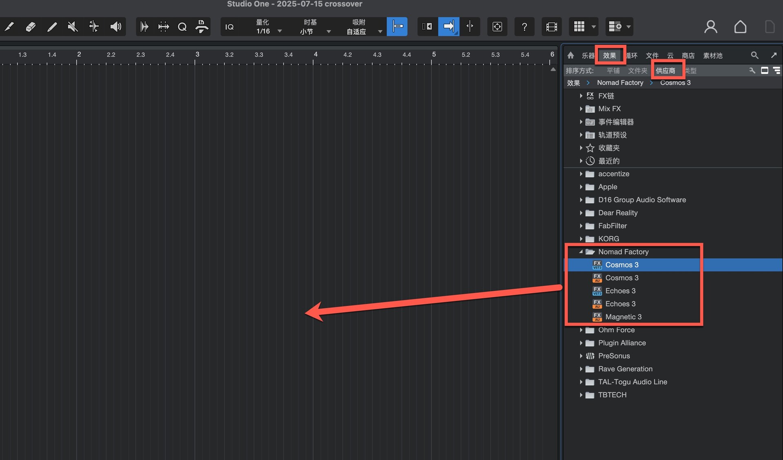Open browser search magnifier

[x=755, y=55]
